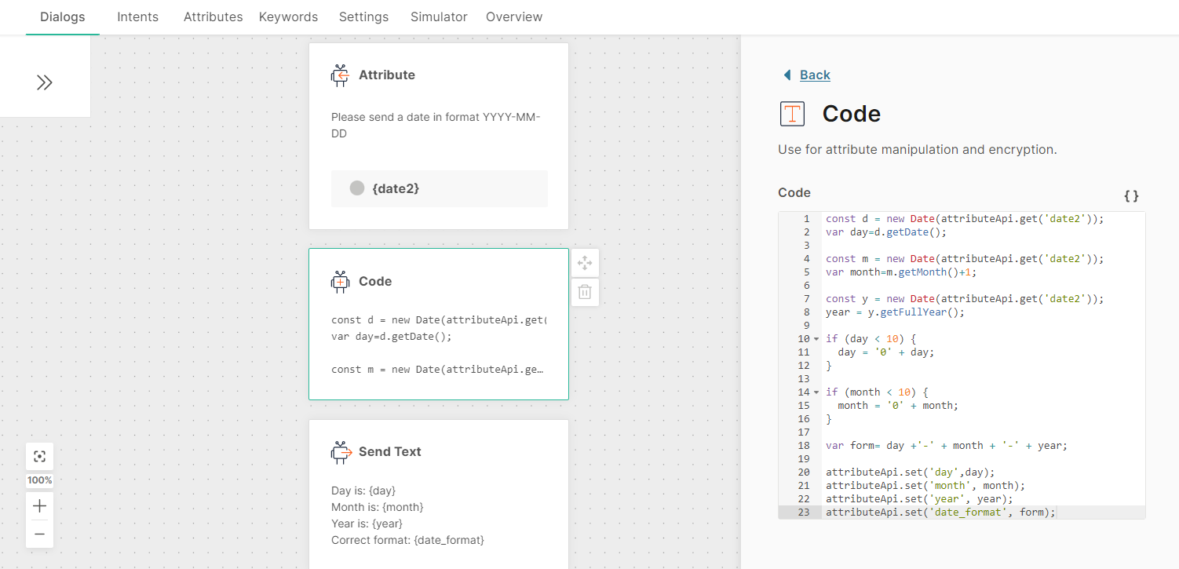
Task: Select the {date2} attribute radio circle
Action: click(357, 188)
